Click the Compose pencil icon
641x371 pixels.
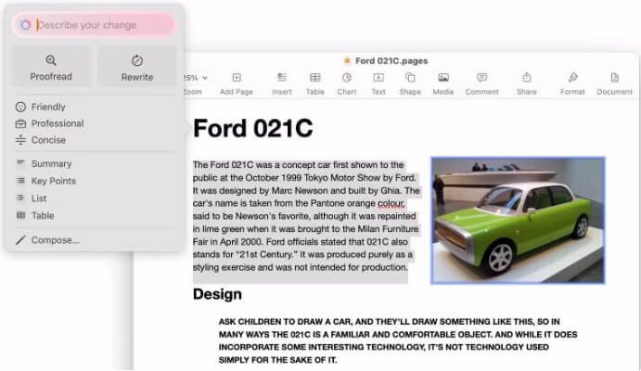(x=20, y=240)
